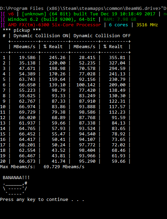Click the value '327.04' in row 2
The height and width of the screenshot is (219, 167).
(117, 63)
